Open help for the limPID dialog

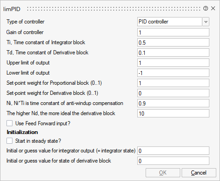206,8
